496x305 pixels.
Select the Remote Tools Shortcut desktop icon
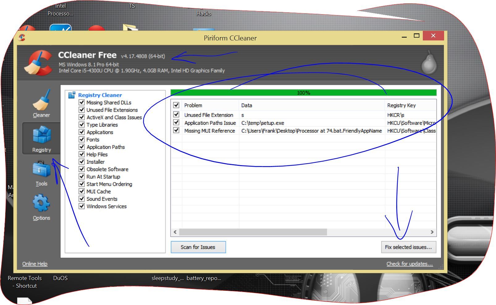25,282
